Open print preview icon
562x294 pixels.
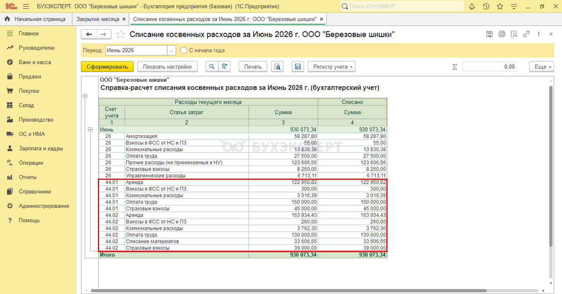pos(277,67)
